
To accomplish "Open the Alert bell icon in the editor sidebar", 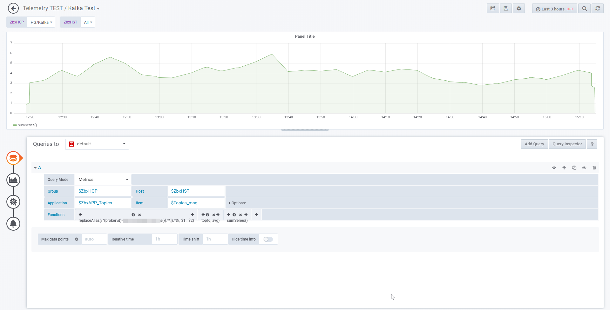I will (x=13, y=224).
